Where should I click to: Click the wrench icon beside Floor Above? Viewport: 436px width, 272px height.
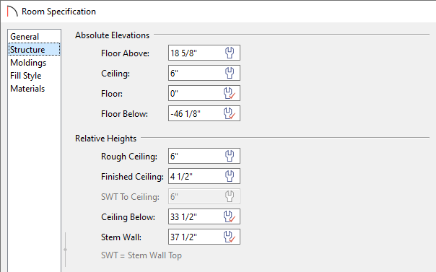pos(230,53)
